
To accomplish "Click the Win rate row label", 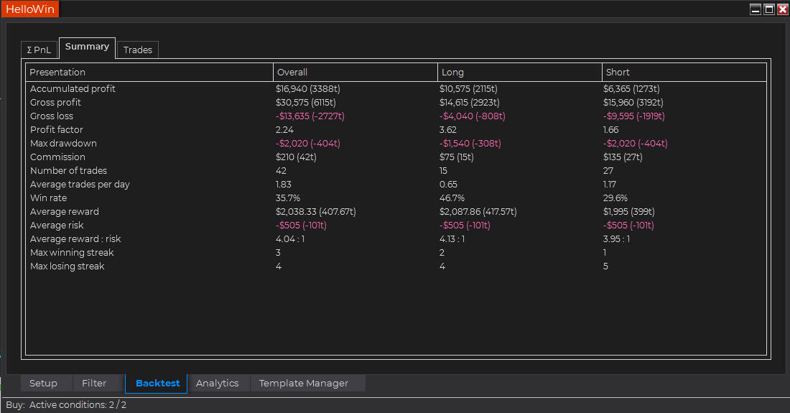I will click(48, 198).
